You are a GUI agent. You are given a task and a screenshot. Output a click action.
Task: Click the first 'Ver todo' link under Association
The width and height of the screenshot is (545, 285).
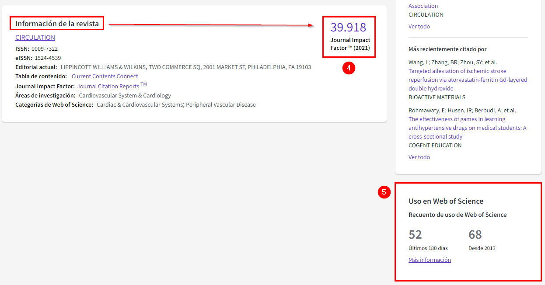(419, 26)
